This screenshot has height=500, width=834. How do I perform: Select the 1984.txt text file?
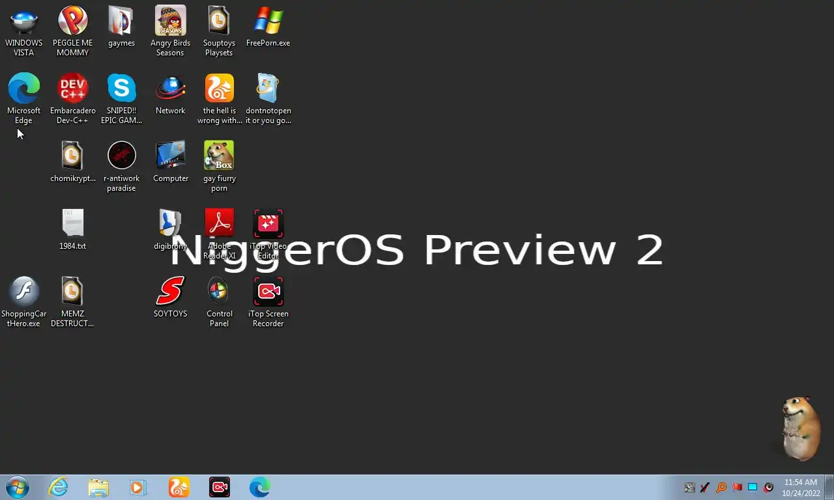[72, 230]
